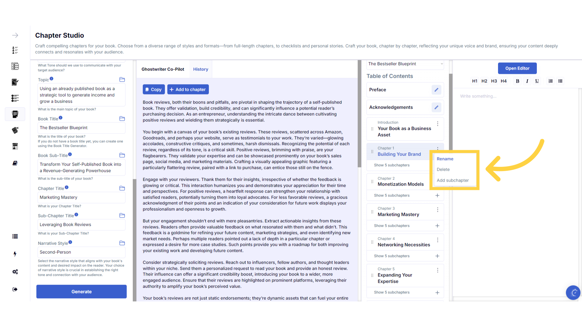Expand the sidebar with the arrow icon

click(x=15, y=35)
